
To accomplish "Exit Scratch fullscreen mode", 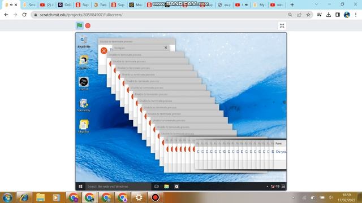I will click(282, 26).
